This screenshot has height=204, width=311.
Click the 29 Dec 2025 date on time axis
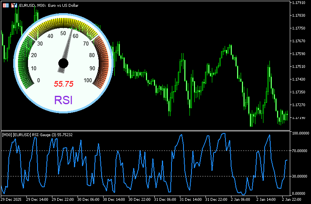(x=12, y=199)
